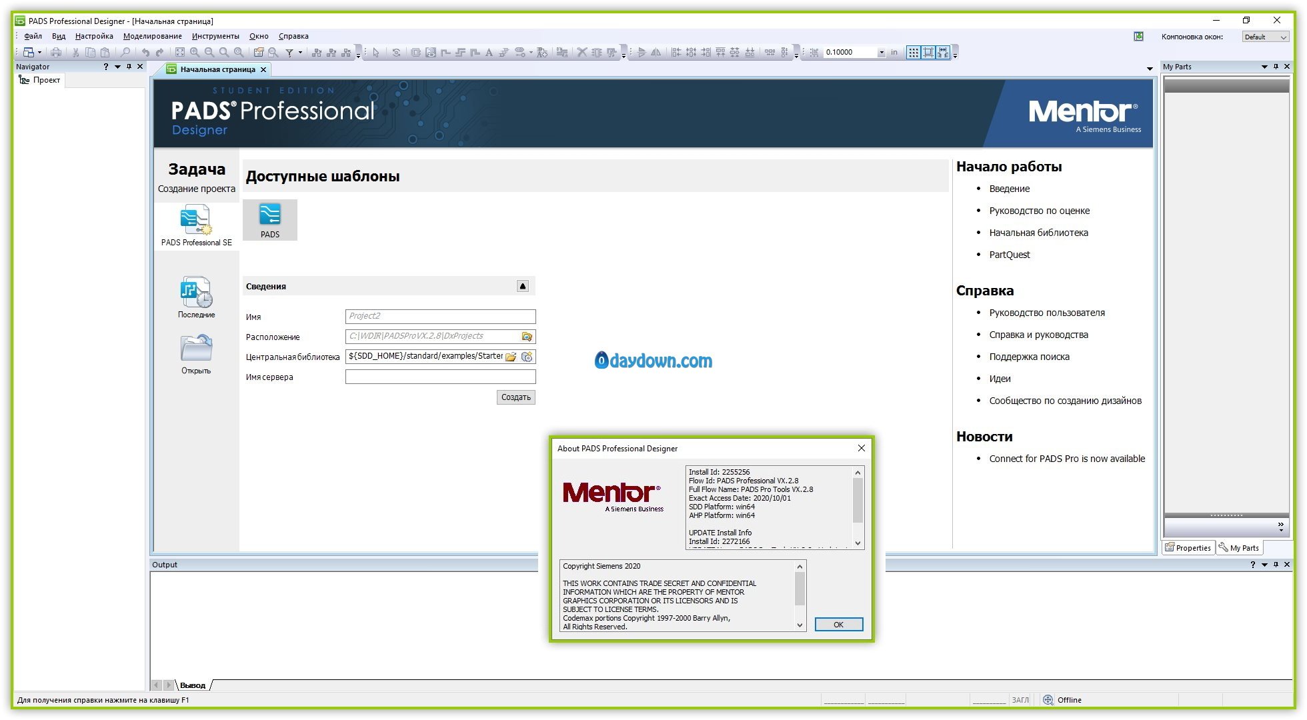Browse folder icon in Центральная библиотека field
The image size is (1307, 720).
(x=511, y=357)
